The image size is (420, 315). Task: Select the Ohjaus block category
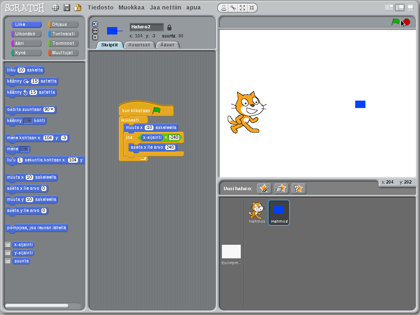pyautogui.click(x=63, y=24)
